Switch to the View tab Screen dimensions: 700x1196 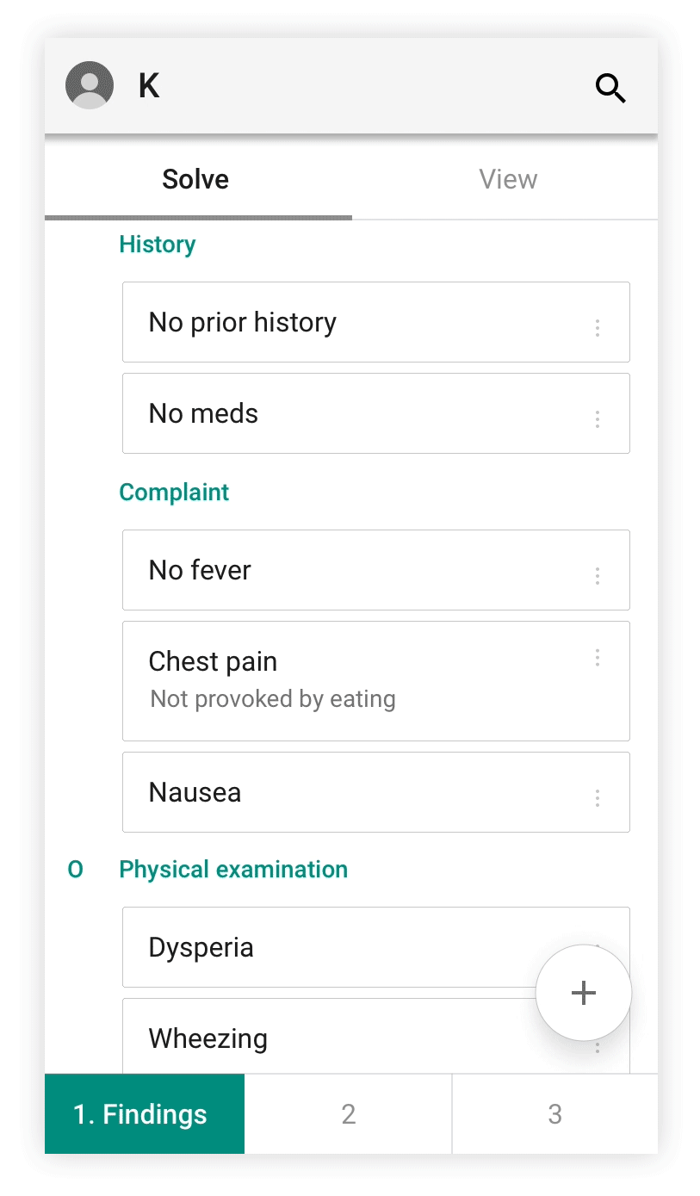pos(508,179)
